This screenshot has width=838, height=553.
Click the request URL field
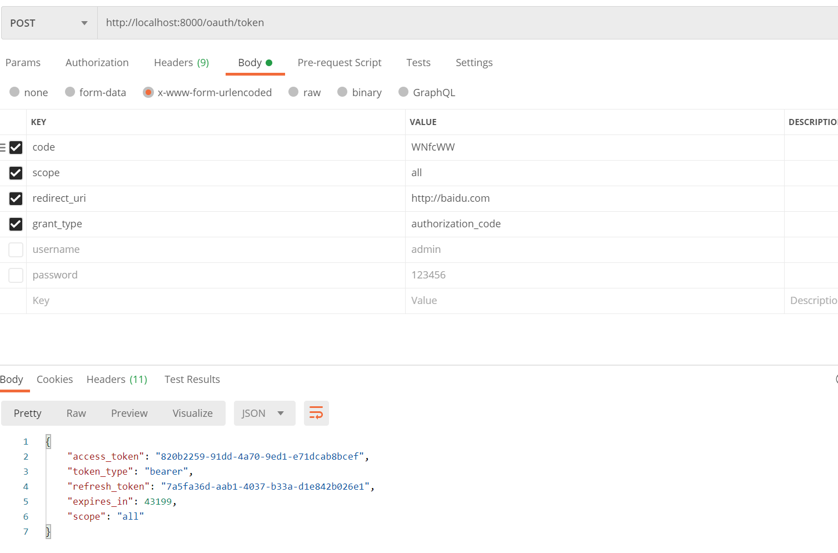pos(467,23)
